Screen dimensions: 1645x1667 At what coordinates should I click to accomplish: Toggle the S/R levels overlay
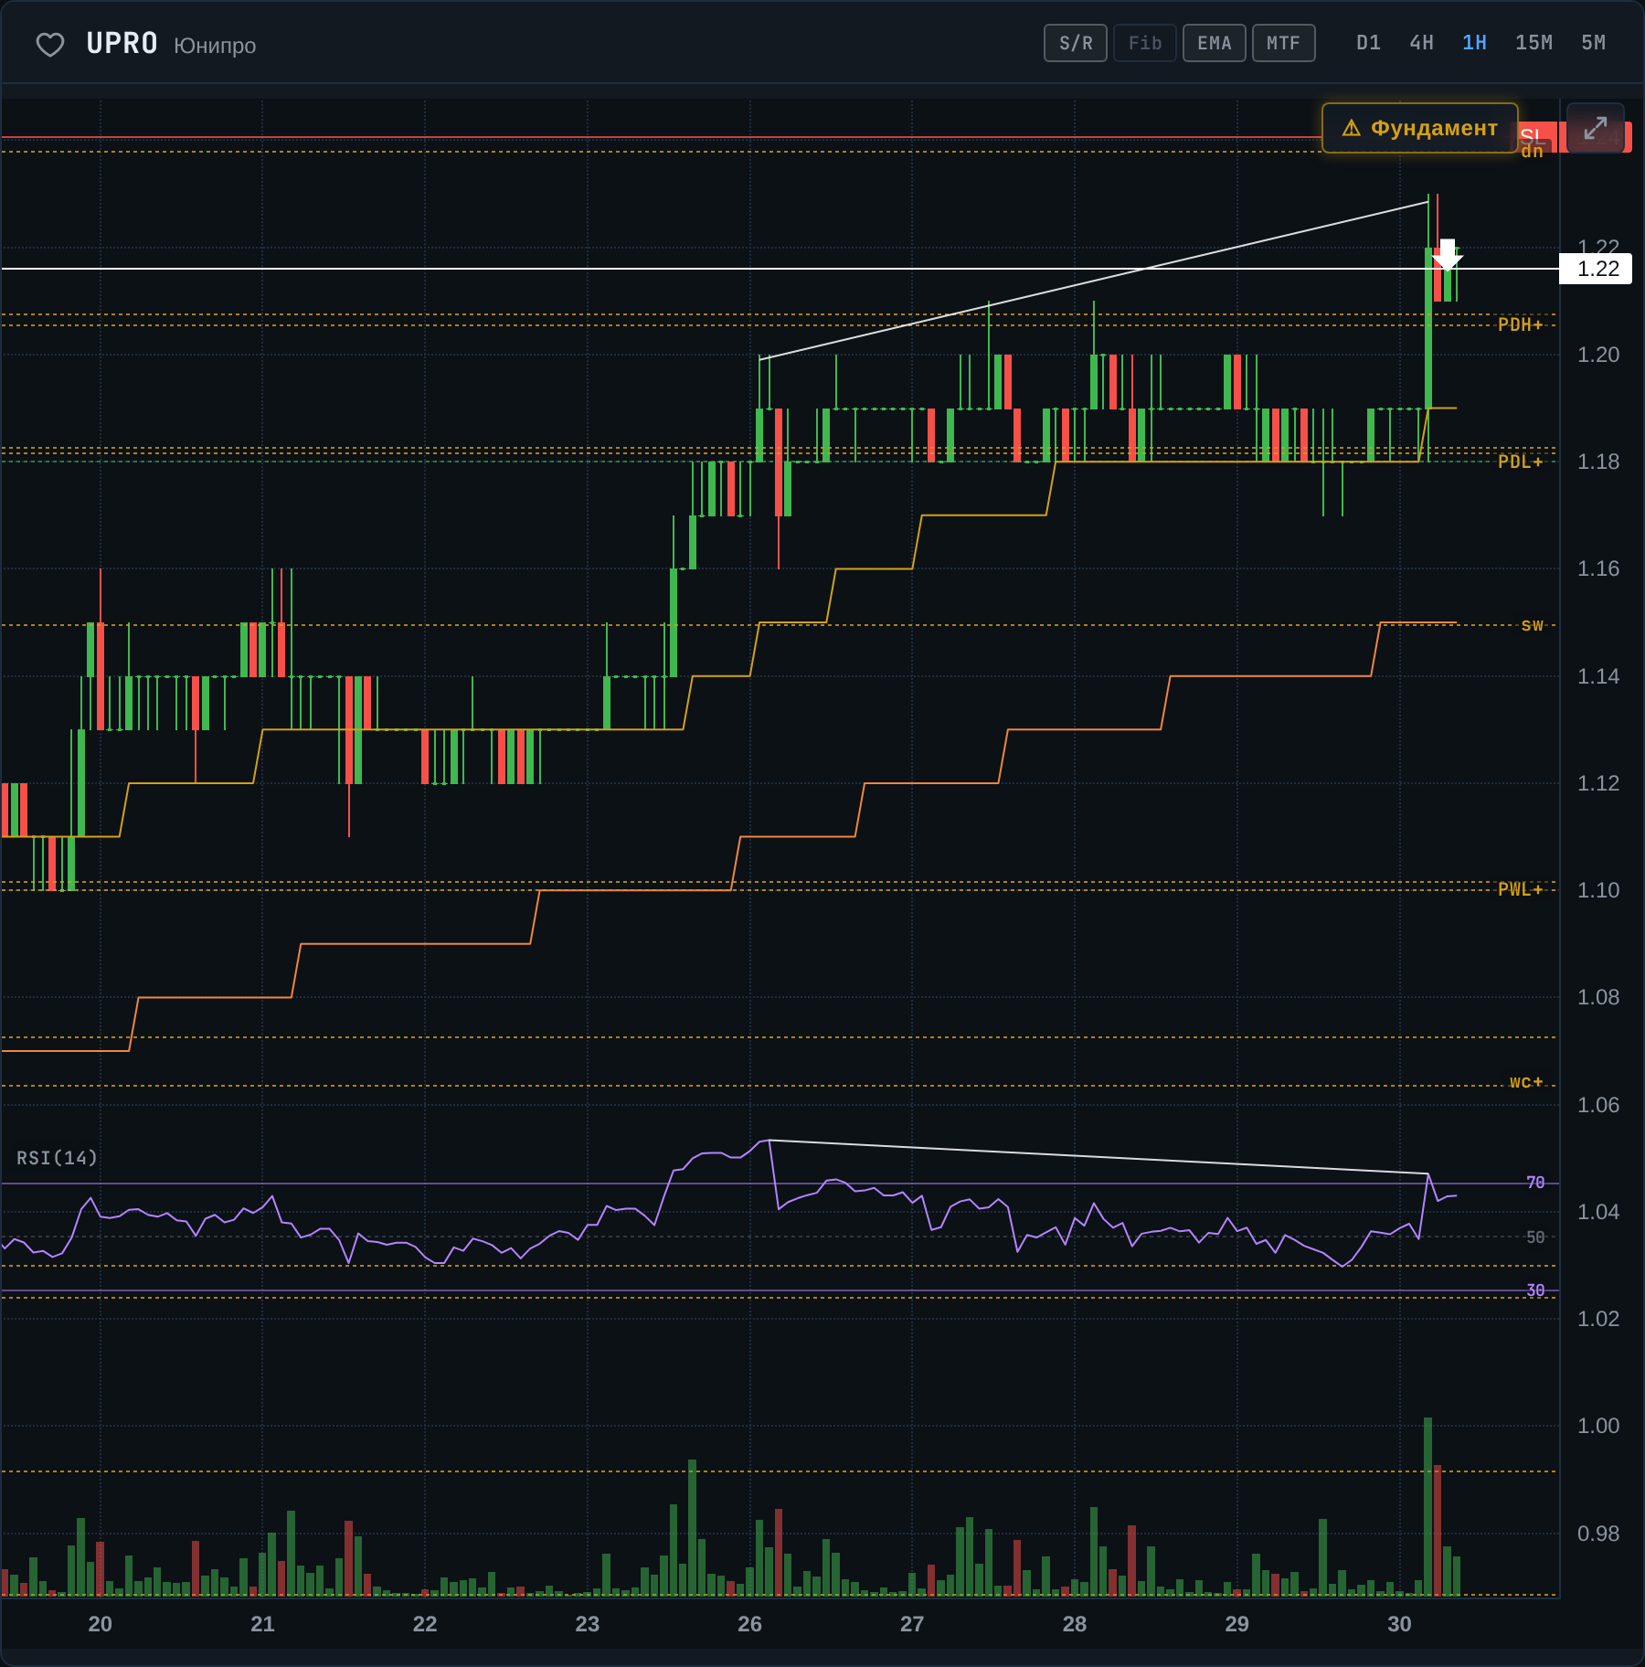pyautogui.click(x=1076, y=43)
